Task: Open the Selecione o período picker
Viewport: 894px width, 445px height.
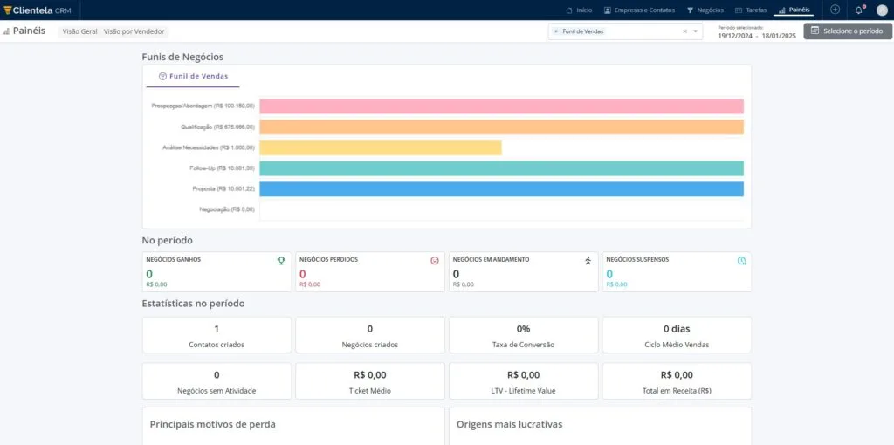Action: point(848,31)
